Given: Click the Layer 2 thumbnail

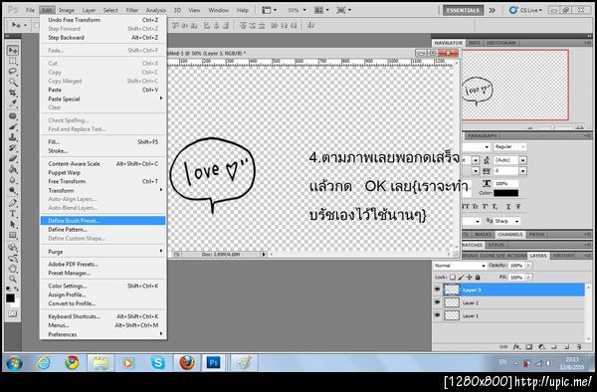Looking at the screenshot, I should [452, 302].
